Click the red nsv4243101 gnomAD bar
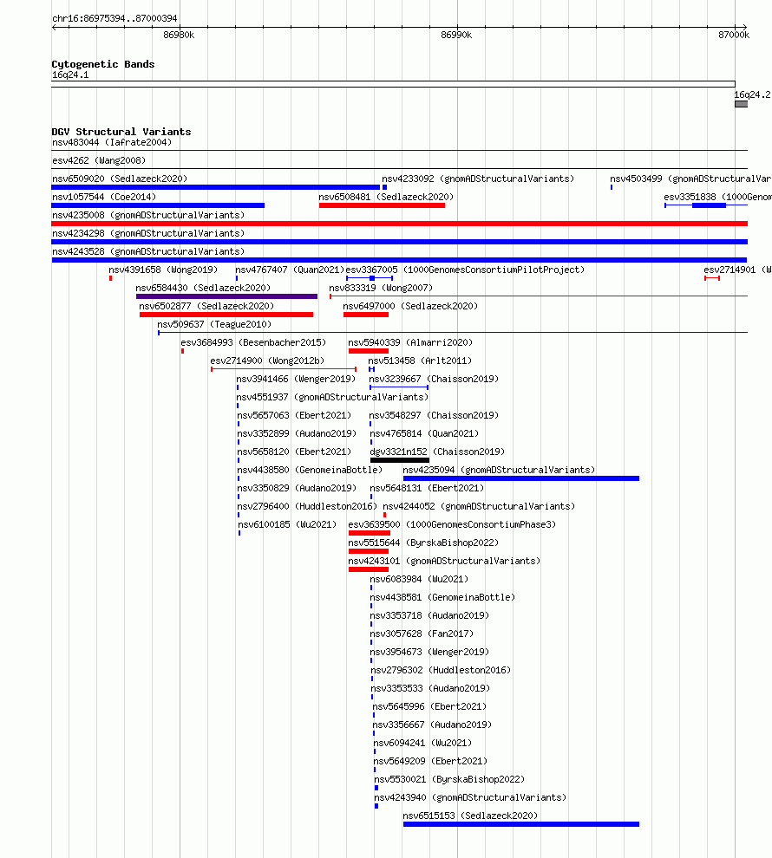Screen dimensions: 772x858 coord(369,569)
